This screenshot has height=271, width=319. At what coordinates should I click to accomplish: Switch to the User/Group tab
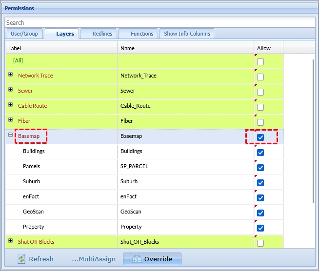pyautogui.click(x=23, y=34)
